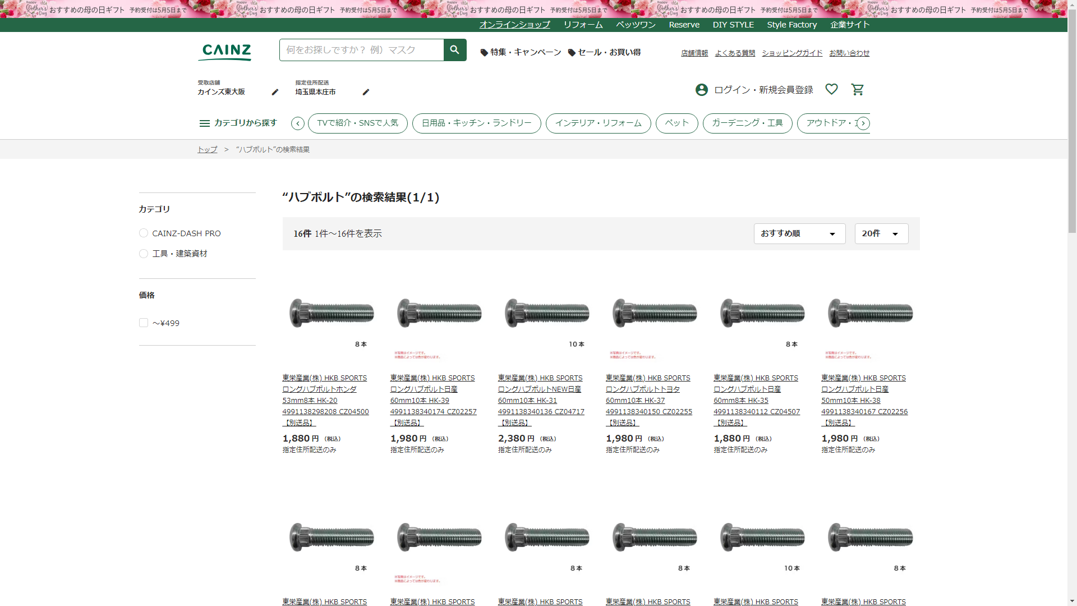Open the おすすめ順 sort dropdown
Viewport: 1077px width, 606px height.
pyautogui.click(x=799, y=233)
